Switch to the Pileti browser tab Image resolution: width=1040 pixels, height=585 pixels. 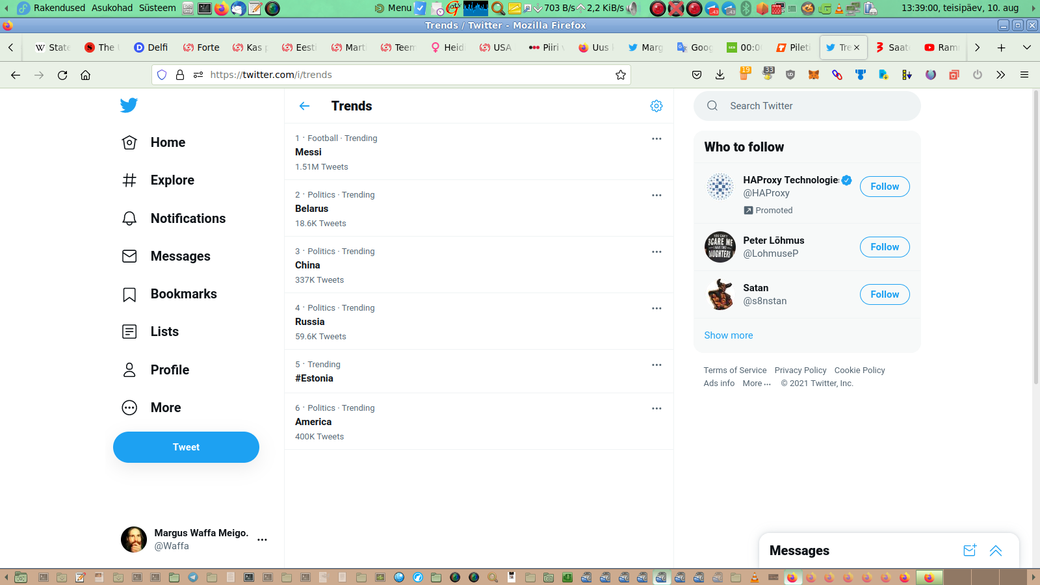[793, 47]
